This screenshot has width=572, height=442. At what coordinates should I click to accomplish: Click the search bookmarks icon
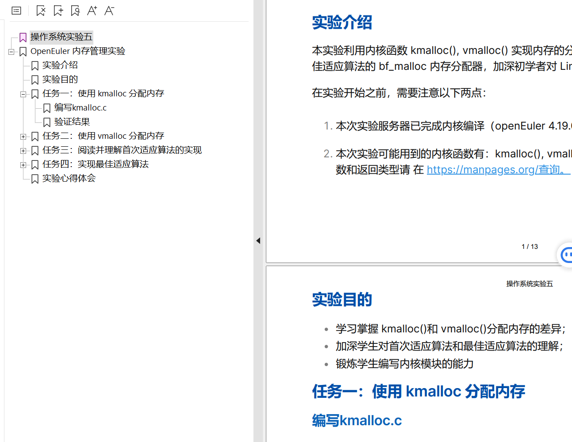pyautogui.click(x=75, y=11)
